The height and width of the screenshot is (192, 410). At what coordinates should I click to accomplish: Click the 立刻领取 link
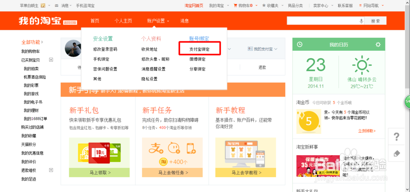coord(367,131)
